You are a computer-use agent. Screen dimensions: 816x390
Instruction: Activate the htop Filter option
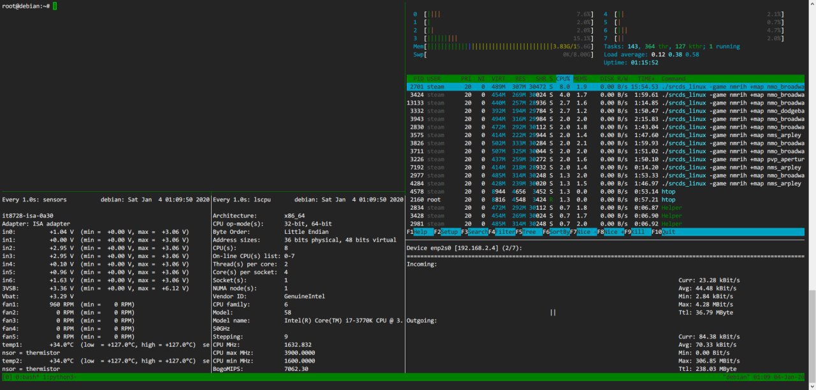click(x=502, y=232)
